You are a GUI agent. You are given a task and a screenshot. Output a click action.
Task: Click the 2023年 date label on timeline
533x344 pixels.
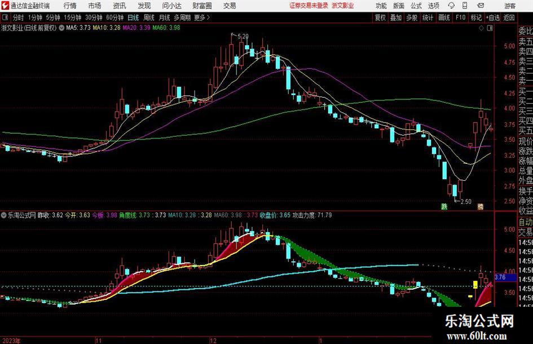[11, 341]
